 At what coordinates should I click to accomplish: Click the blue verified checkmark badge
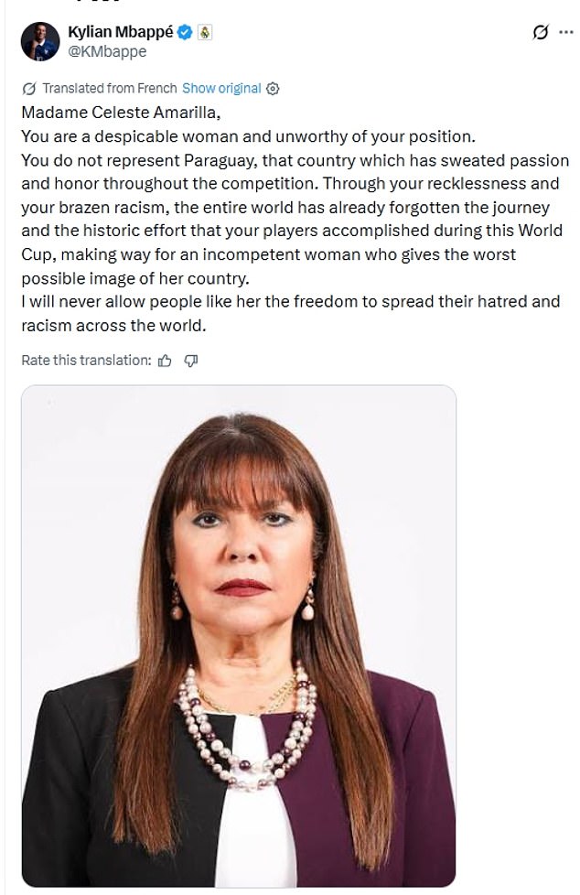(x=185, y=33)
